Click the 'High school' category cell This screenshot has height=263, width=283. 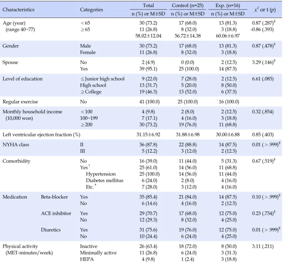pos(93,85)
